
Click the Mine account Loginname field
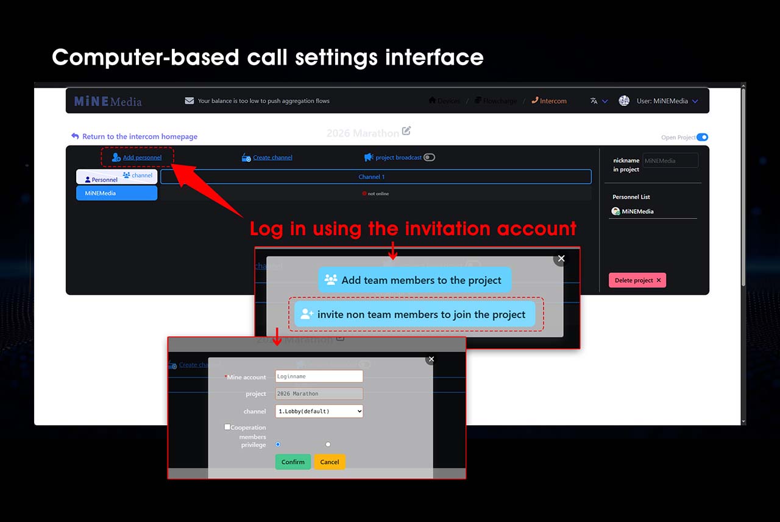click(319, 376)
